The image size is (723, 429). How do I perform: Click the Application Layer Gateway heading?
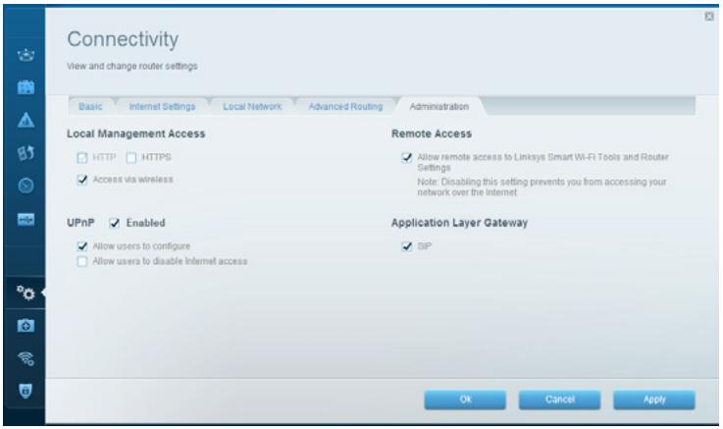(459, 223)
